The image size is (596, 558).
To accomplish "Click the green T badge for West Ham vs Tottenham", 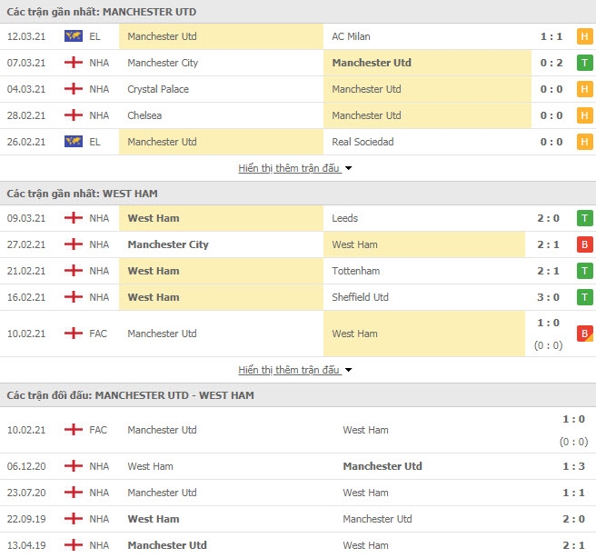I will point(584,271).
